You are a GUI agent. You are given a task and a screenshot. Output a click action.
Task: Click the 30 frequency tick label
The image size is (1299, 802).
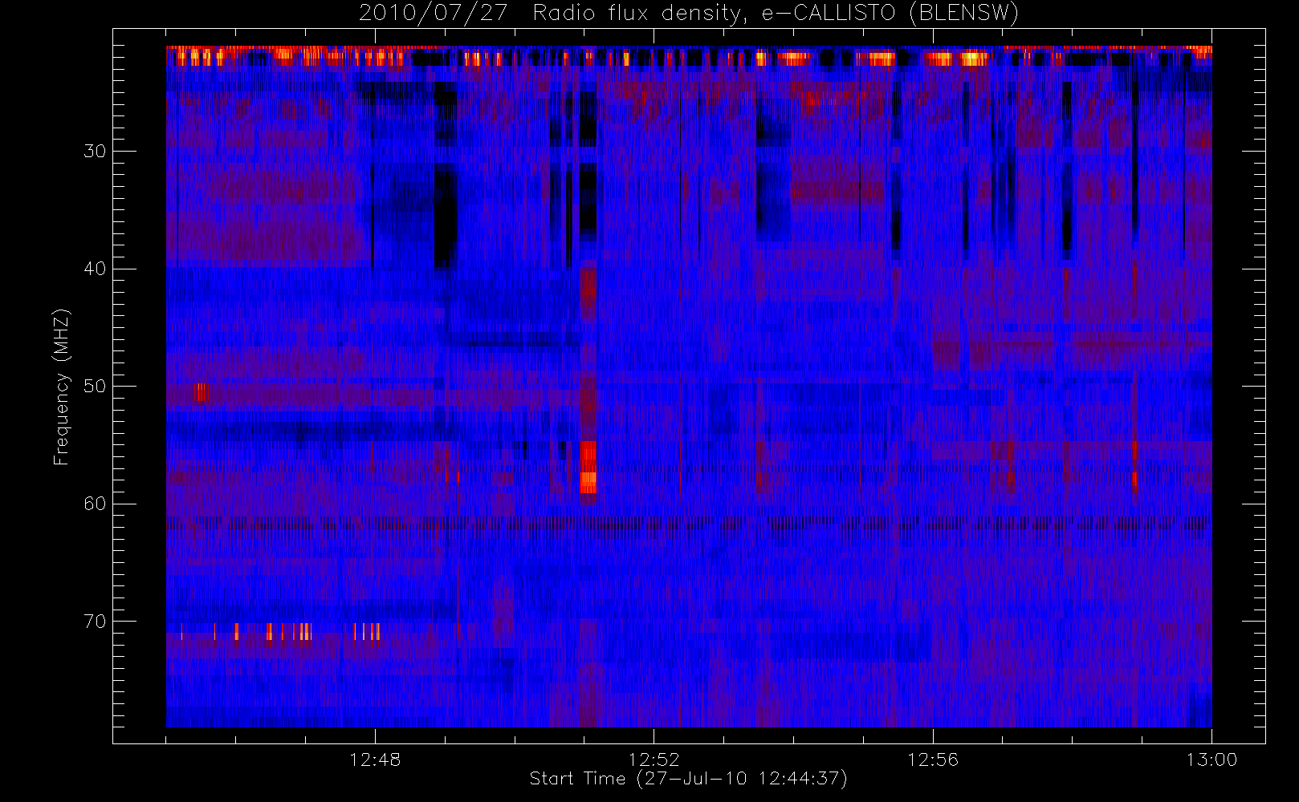tap(95, 151)
